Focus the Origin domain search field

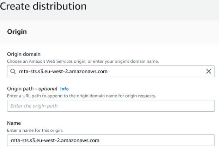[111, 71]
